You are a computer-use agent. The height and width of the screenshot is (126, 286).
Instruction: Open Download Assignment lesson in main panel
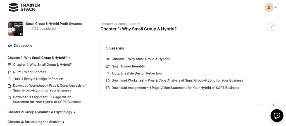click(175, 88)
